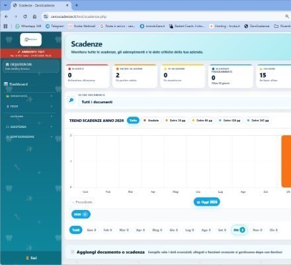Open the Hosting - Aruba.it bookmark
Image resolution: width=291 pixels, height=265 pixels.
225,26
